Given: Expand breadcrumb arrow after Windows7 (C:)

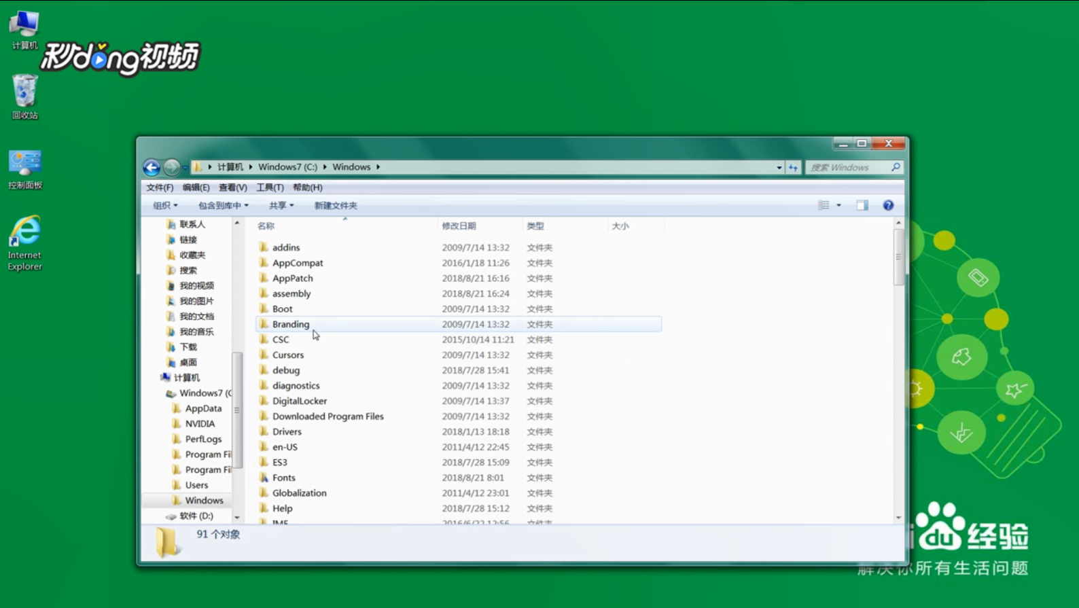Looking at the screenshot, I should pos(325,167).
